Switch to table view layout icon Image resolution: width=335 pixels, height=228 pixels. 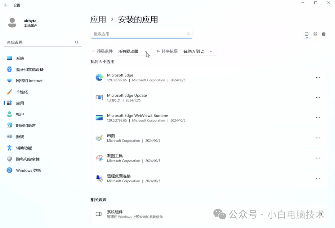coord(324,34)
